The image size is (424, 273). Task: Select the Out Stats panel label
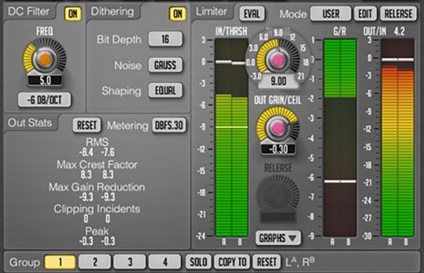pos(30,123)
